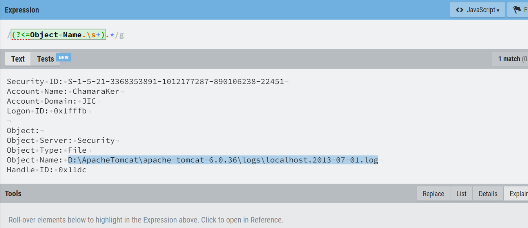Click the "Handle ID: 0x11dc" text line
The height and width of the screenshot is (228, 528).
pyautogui.click(x=47, y=170)
